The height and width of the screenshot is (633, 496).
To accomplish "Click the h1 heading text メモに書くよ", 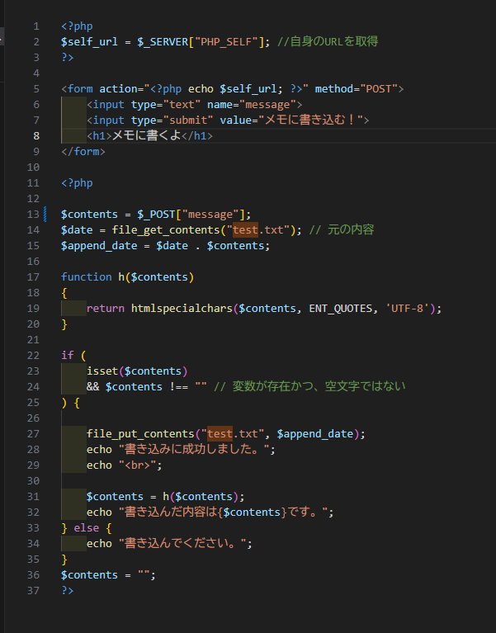I will tap(145, 135).
